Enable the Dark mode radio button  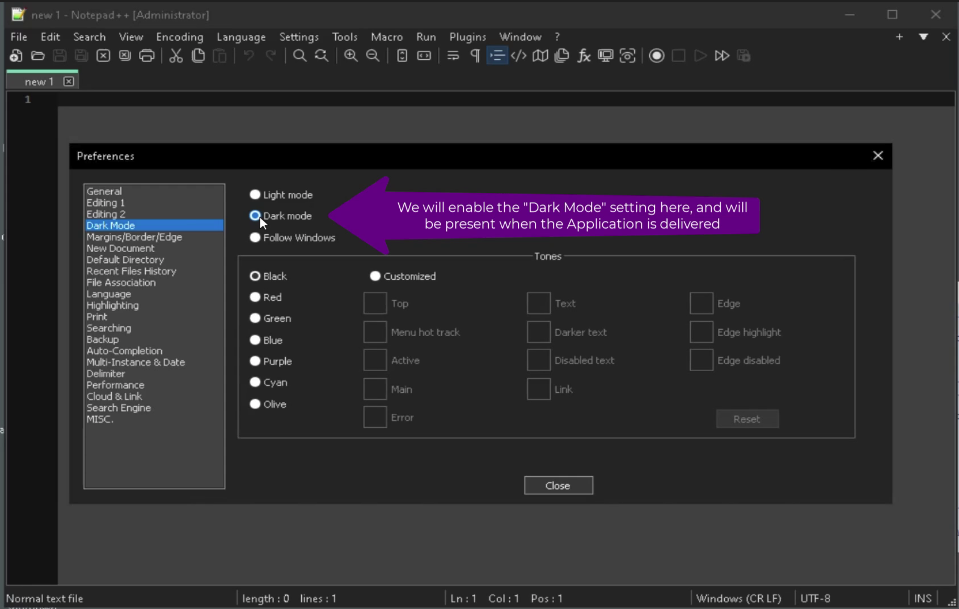pyautogui.click(x=255, y=216)
